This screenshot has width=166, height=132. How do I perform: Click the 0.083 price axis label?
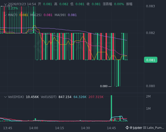[150, 6]
